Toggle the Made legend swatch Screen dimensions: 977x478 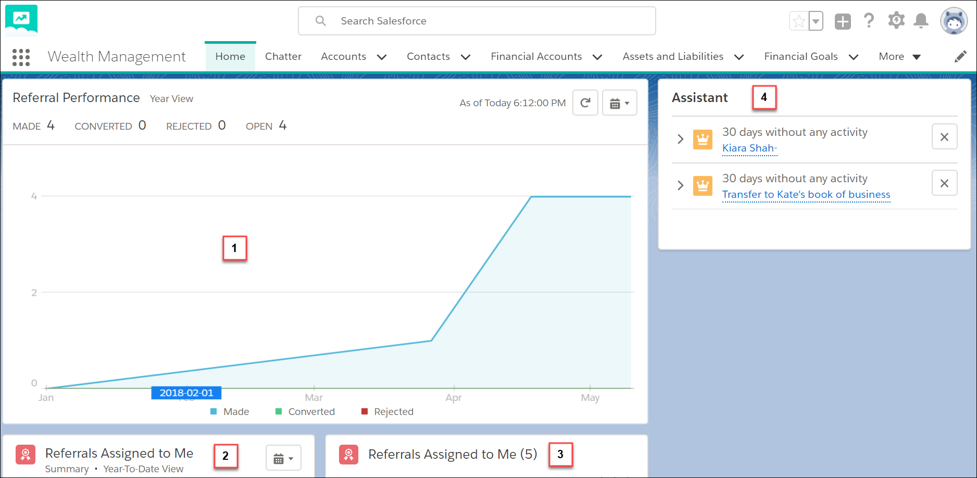214,411
